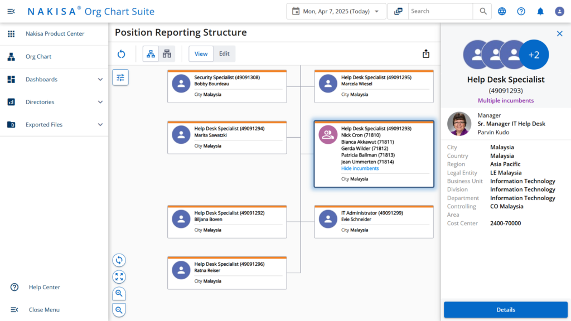The image size is (571, 321).
Task: Open the language globe icon
Action: pyautogui.click(x=501, y=11)
